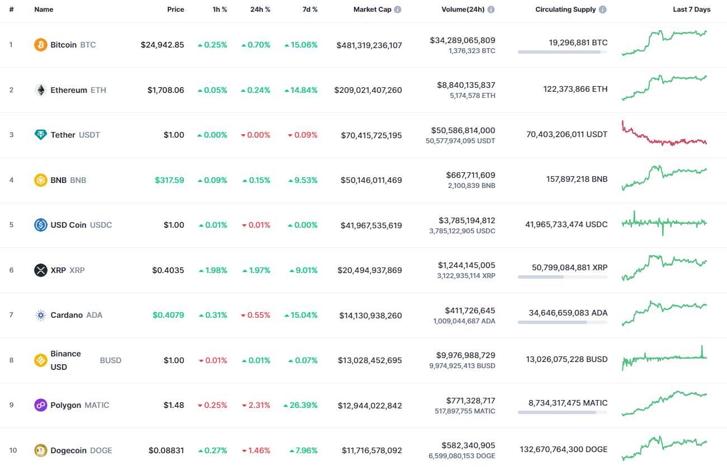Select the Dogecoin DOGE logo
Image resolution: width=727 pixels, height=470 pixels.
pos(40,450)
